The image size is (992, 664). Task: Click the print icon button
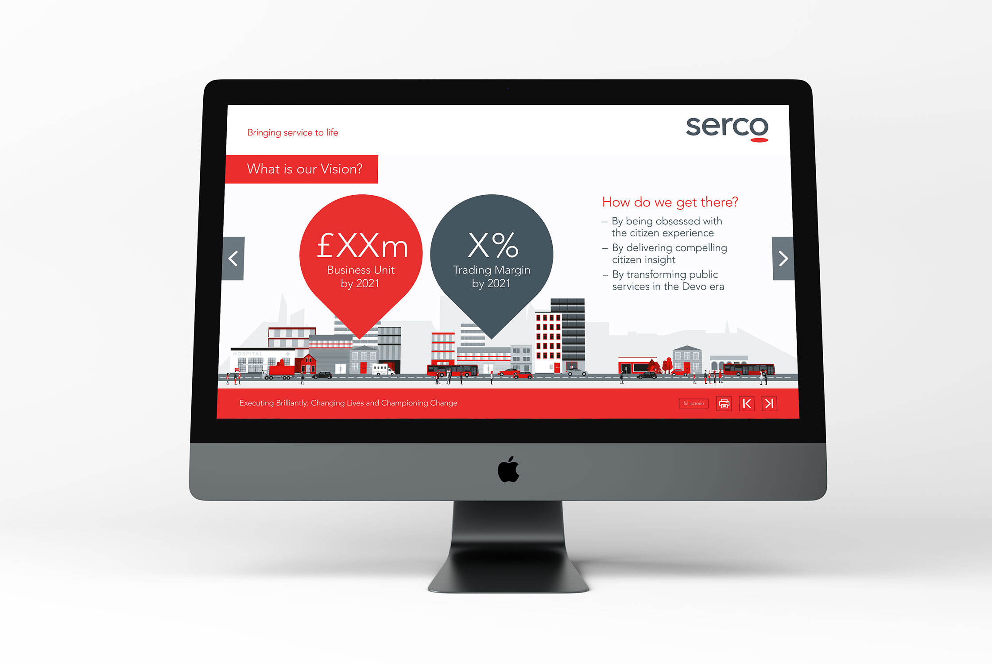click(724, 403)
